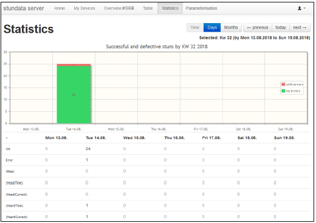Click the value 24 in the OK row
The image size is (316, 223).
88,149
